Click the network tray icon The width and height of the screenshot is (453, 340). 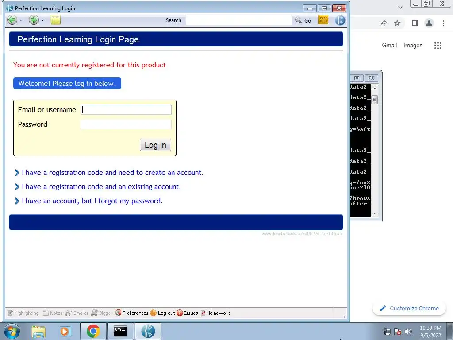(387, 332)
